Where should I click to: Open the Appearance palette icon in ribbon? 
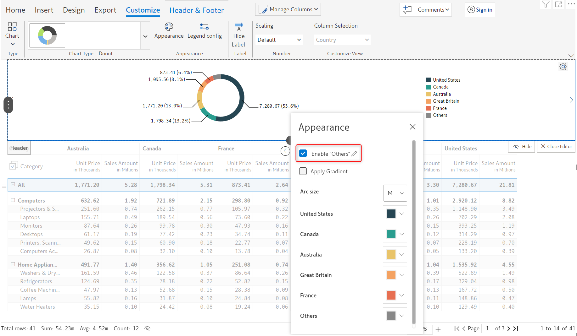169,27
